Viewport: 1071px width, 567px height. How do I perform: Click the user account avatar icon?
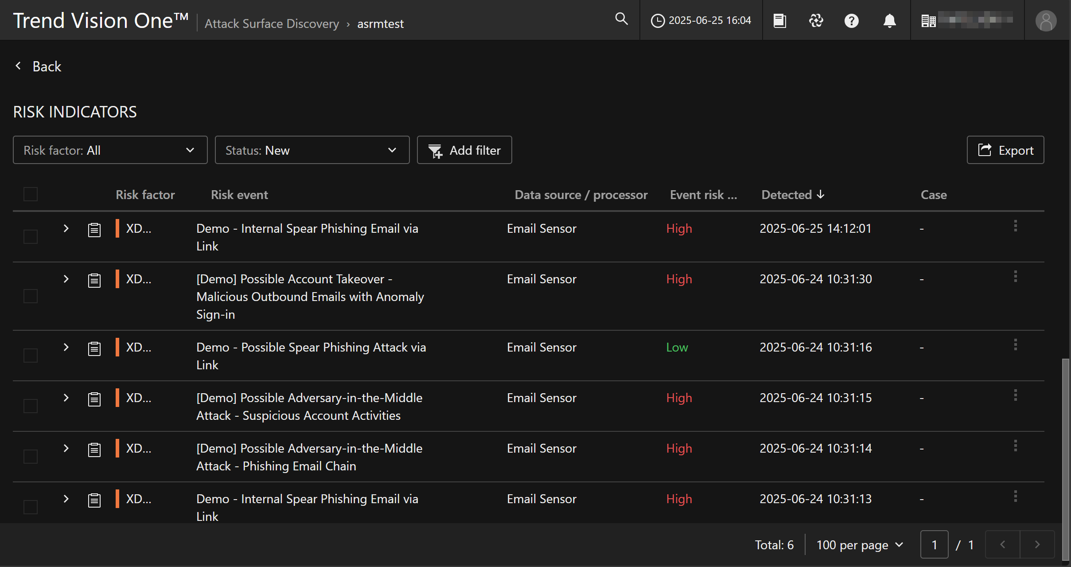[x=1046, y=21]
